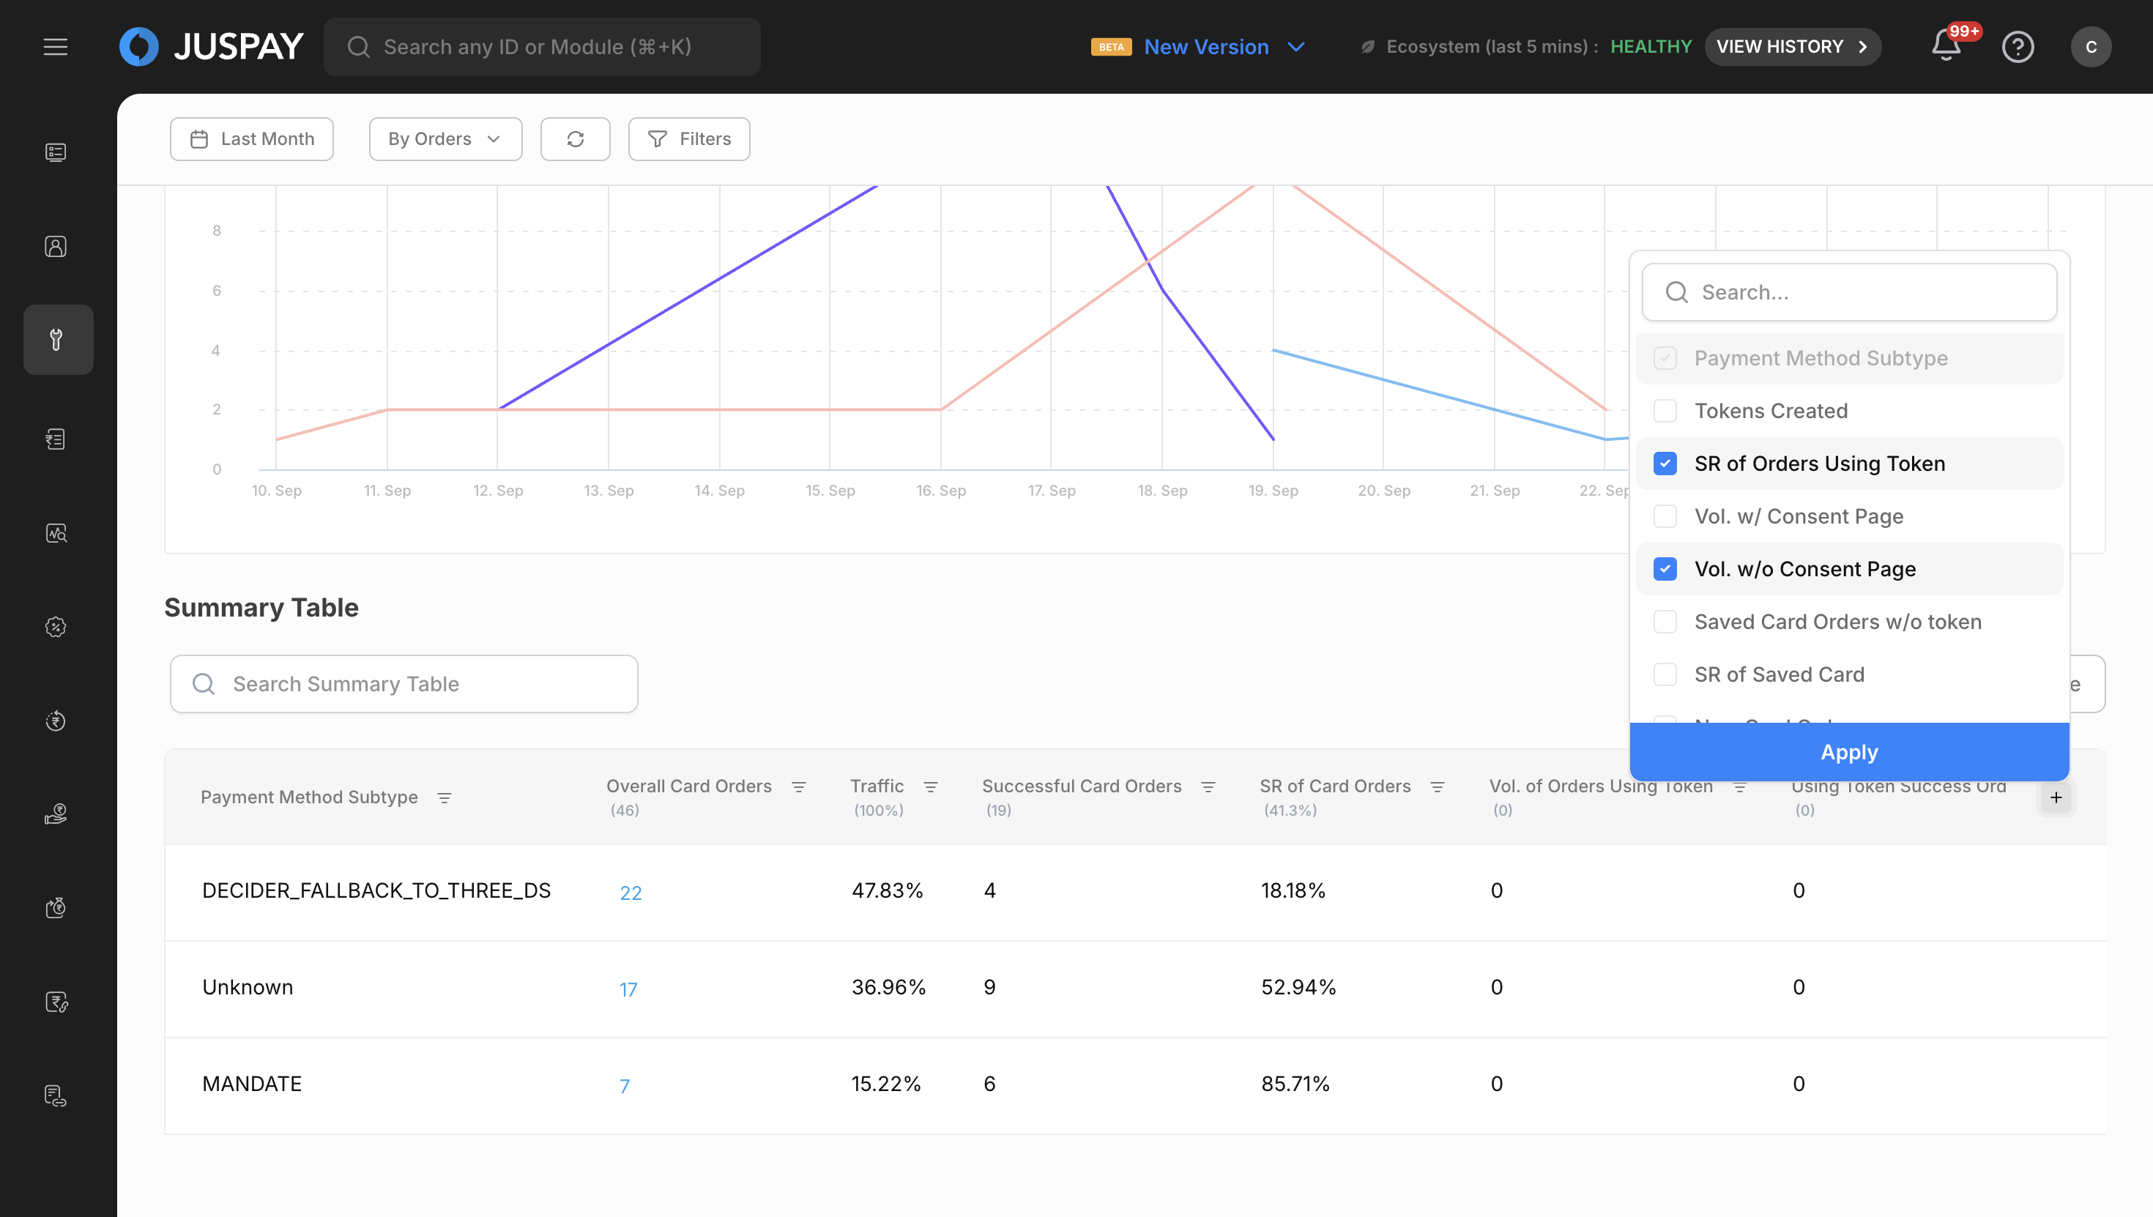Open the user profile sidebar icon
Viewport: 2153px width, 1217px height.
point(56,246)
